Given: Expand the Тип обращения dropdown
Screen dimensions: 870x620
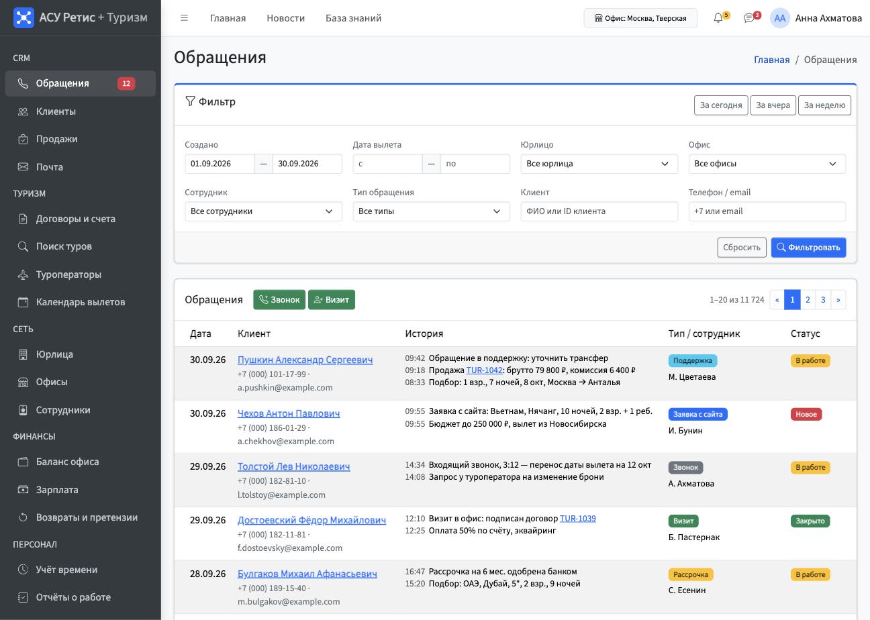Looking at the screenshot, I should click(x=431, y=211).
